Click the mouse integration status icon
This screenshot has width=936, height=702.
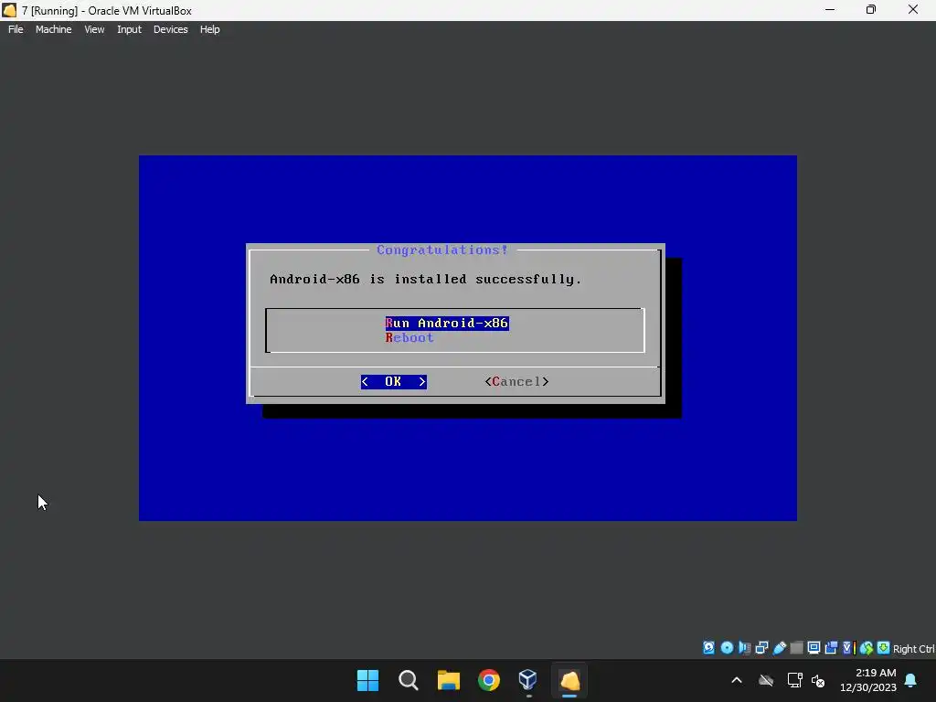(867, 648)
